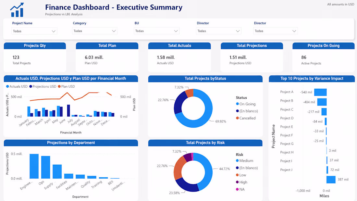357x201 pixels.
Task: Select the Total Plan value 6.03 mill.
Action: point(94,57)
